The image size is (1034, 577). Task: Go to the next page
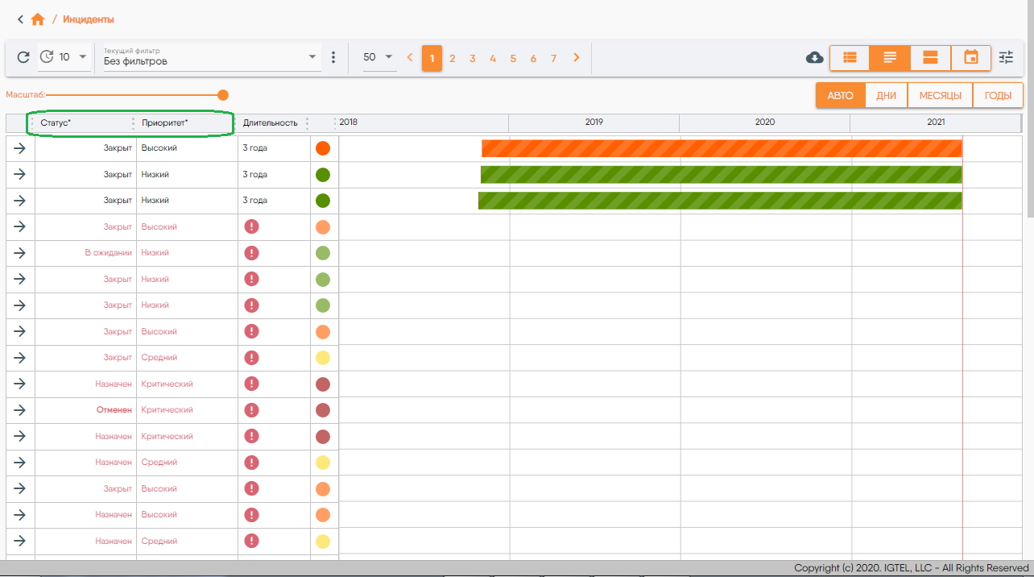pyautogui.click(x=577, y=57)
